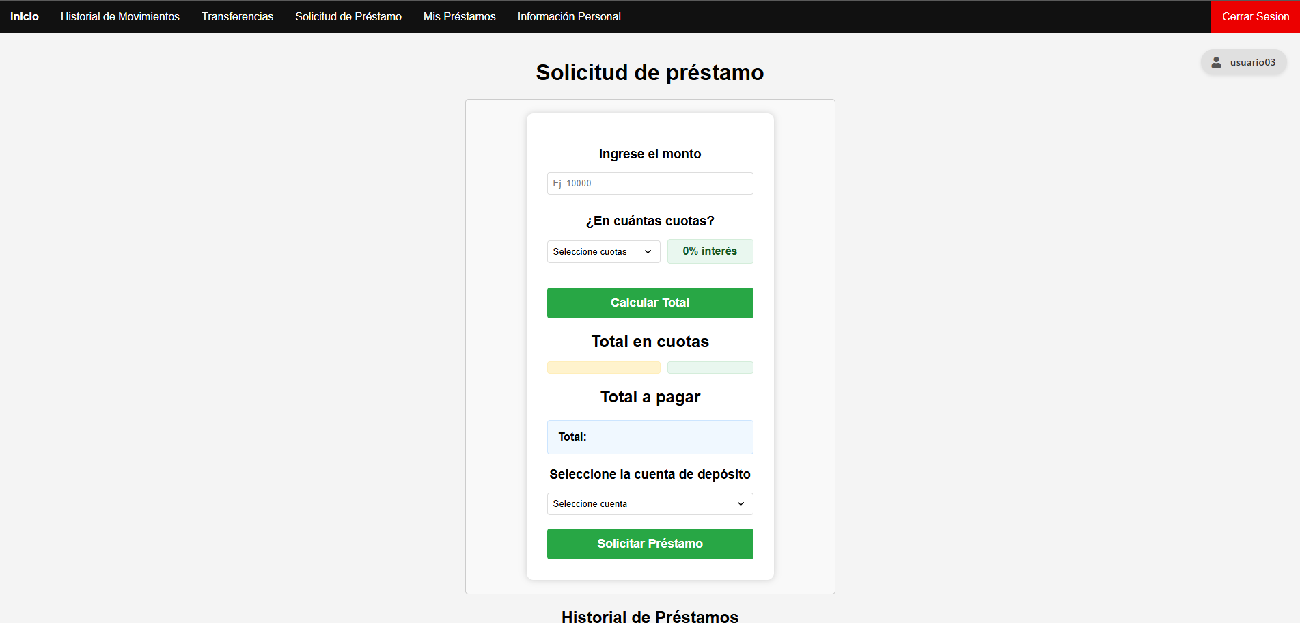
Task: Open Mis Préstamos page
Action: pyautogui.click(x=459, y=16)
